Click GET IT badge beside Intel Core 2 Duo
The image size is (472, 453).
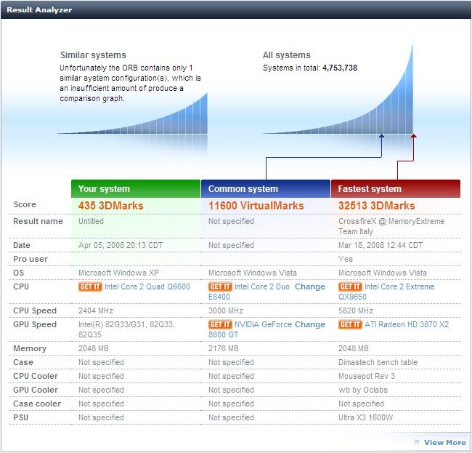tap(220, 286)
